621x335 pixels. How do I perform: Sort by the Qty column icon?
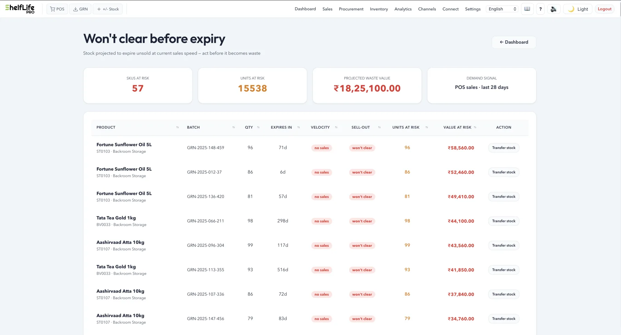[258, 128]
